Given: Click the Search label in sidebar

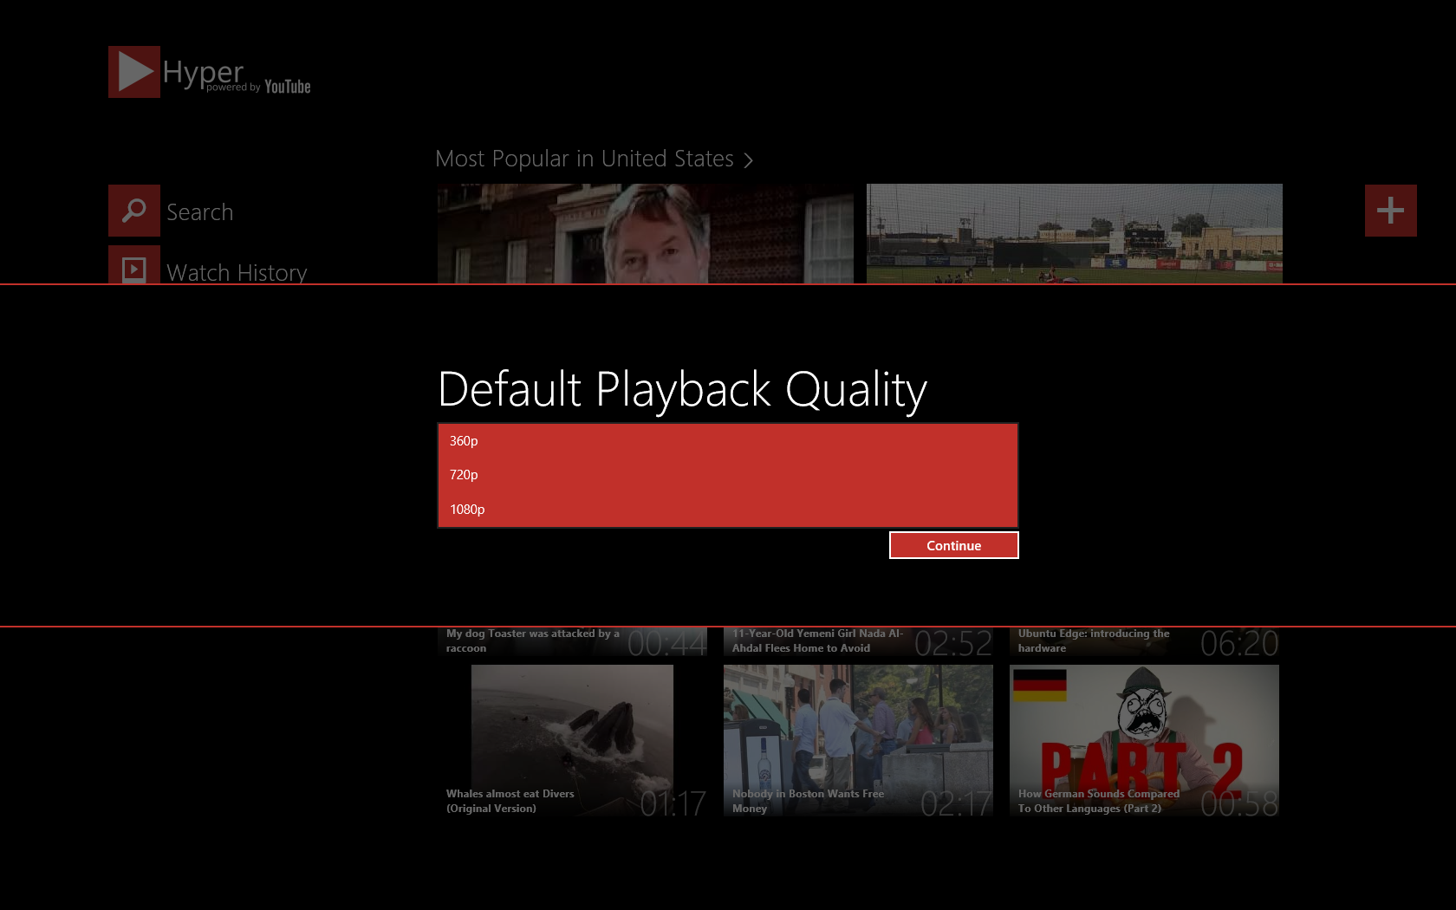Looking at the screenshot, I should 199,212.
